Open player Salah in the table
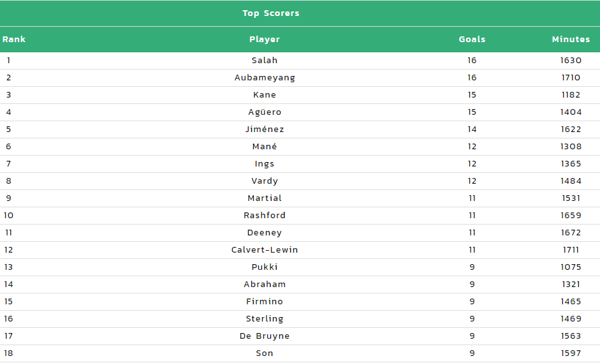 (265, 60)
